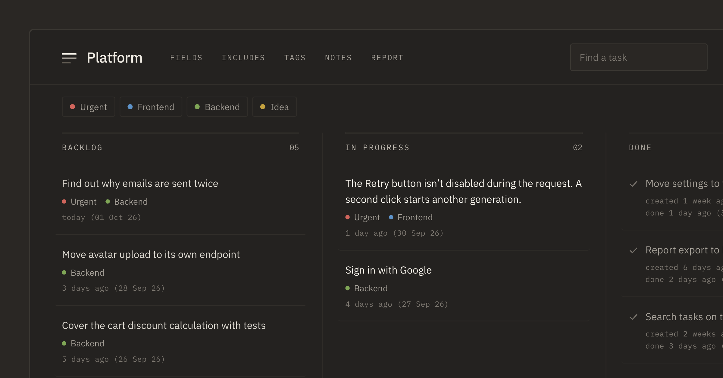Image resolution: width=723 pixels, height=378 pixels.
Task: Switch to the Tags tab
Action: pos(295,57)
